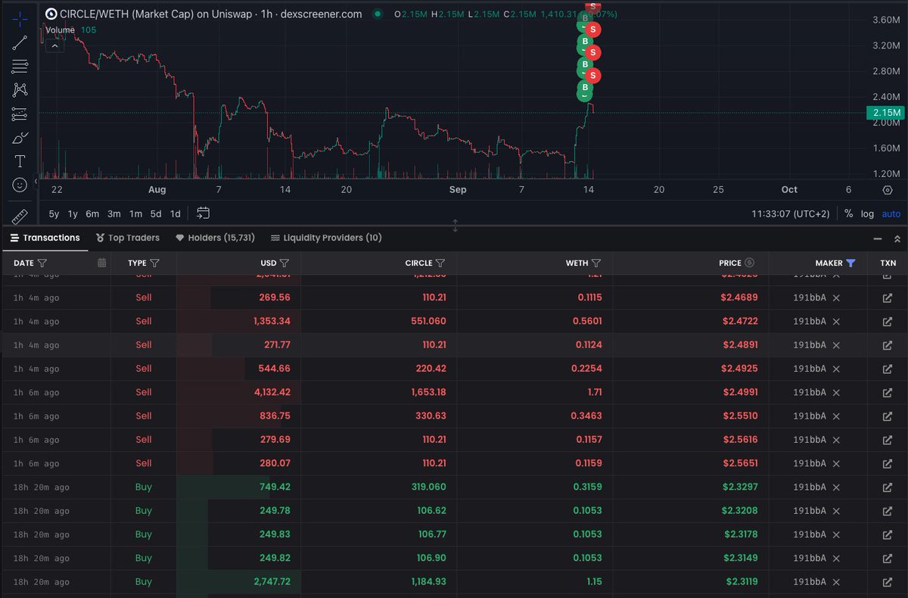
Task: Select the ruler measure tool
Action: point(20,216)
